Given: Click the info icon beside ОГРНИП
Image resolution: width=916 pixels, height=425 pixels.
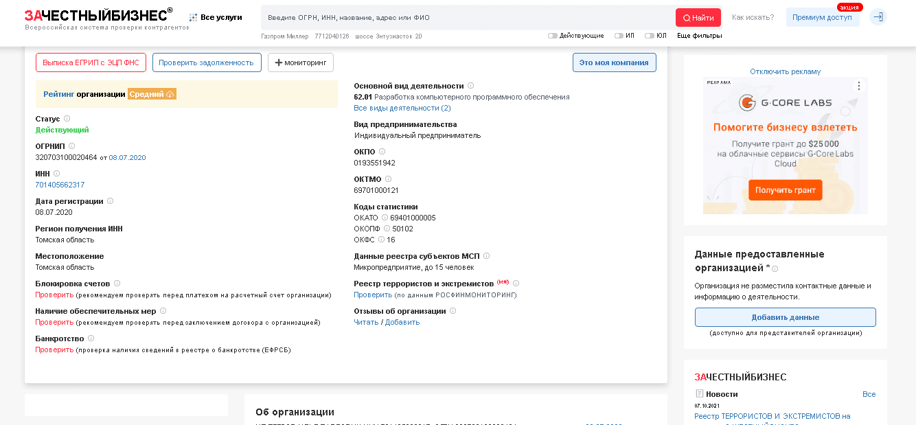Looking at the screenshot, I should (x=71, y=146).
